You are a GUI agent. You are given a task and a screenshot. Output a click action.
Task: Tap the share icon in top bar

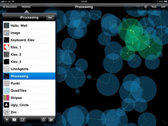(138, 7)
